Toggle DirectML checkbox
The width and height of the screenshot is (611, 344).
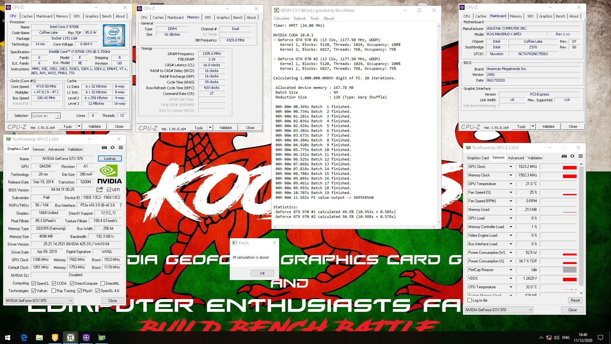[x=102, y=283]
